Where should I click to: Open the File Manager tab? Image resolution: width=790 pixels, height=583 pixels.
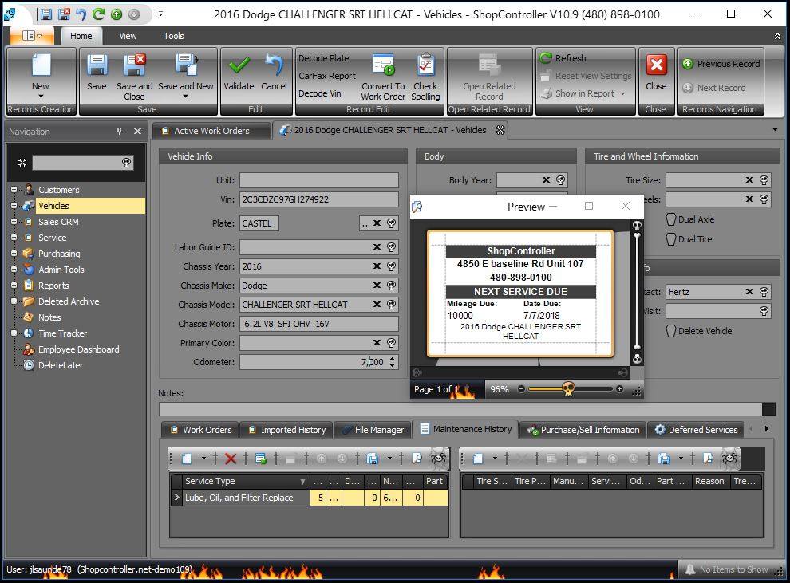pyautogui.click(x=373, y=430)
